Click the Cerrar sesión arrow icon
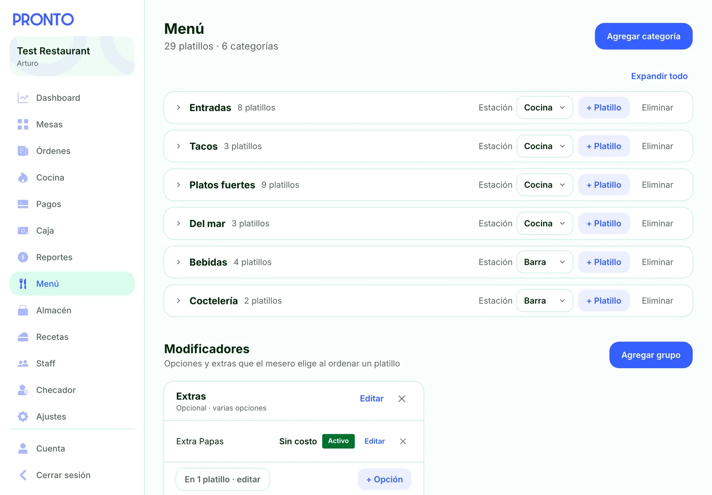 23,475
